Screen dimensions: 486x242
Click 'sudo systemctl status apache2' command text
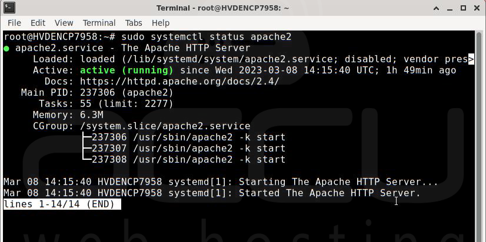click(x=207, y=37)
